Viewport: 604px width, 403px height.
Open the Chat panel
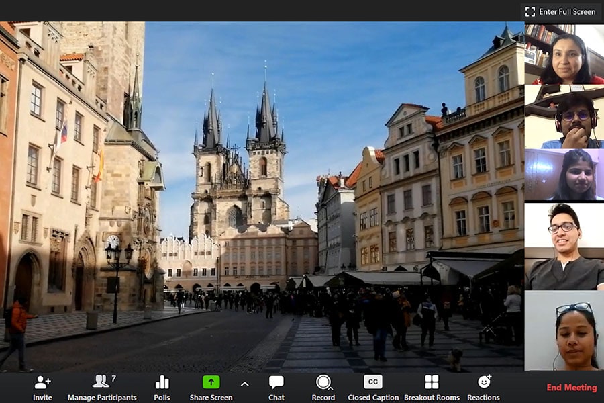pyautogui.click(x=276, y=387)
